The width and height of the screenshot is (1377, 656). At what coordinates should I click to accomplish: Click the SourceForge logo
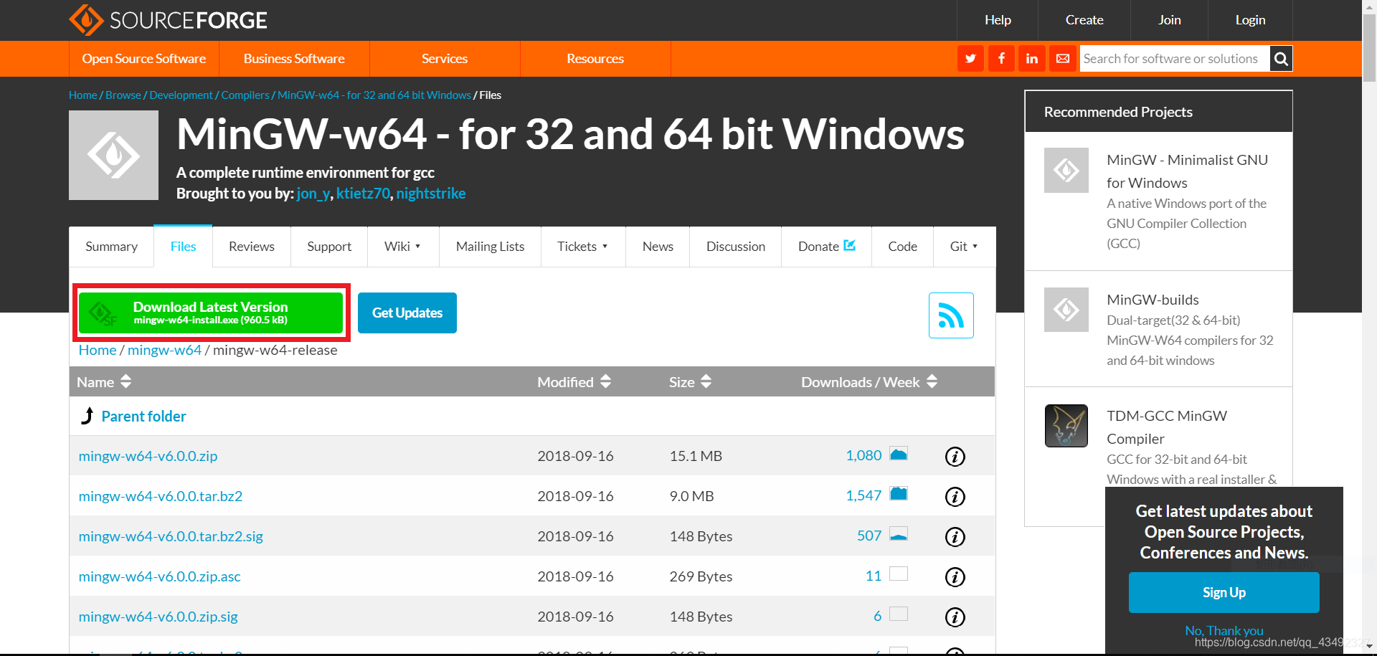point(168,20)
